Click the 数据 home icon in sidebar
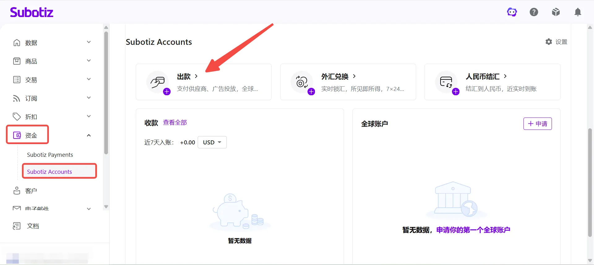This screenshot has width=594, height=265. point(17,43)
